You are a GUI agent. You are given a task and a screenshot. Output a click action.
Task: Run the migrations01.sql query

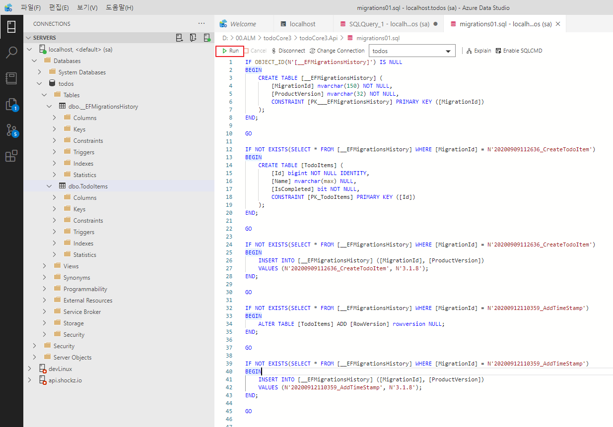[230, 51]
